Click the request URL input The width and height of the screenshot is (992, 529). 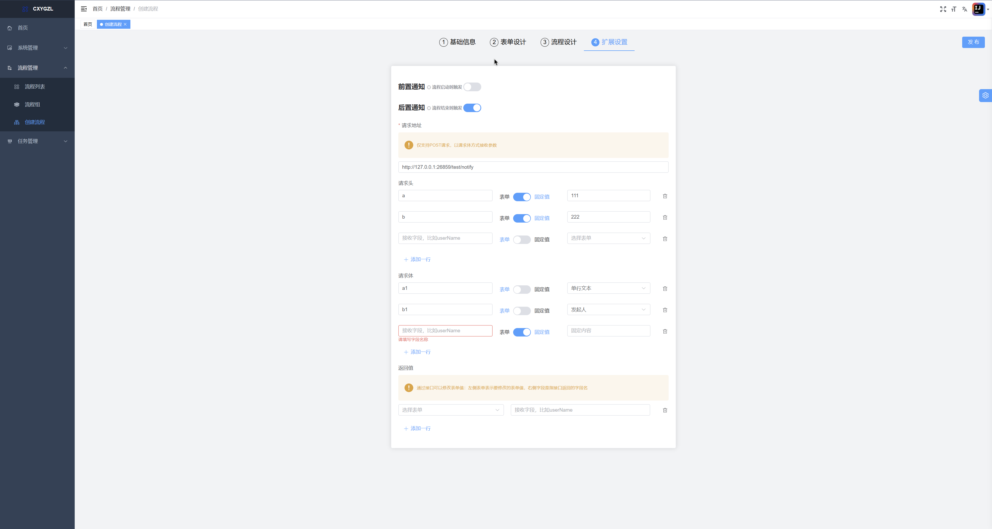[x=533, y=167]
